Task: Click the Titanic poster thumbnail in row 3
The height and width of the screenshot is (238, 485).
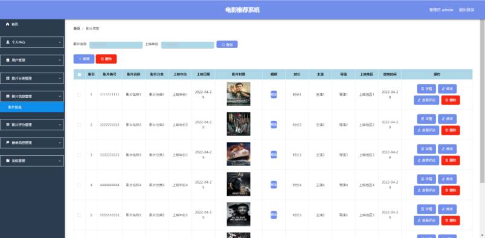Action: (239, 154)
